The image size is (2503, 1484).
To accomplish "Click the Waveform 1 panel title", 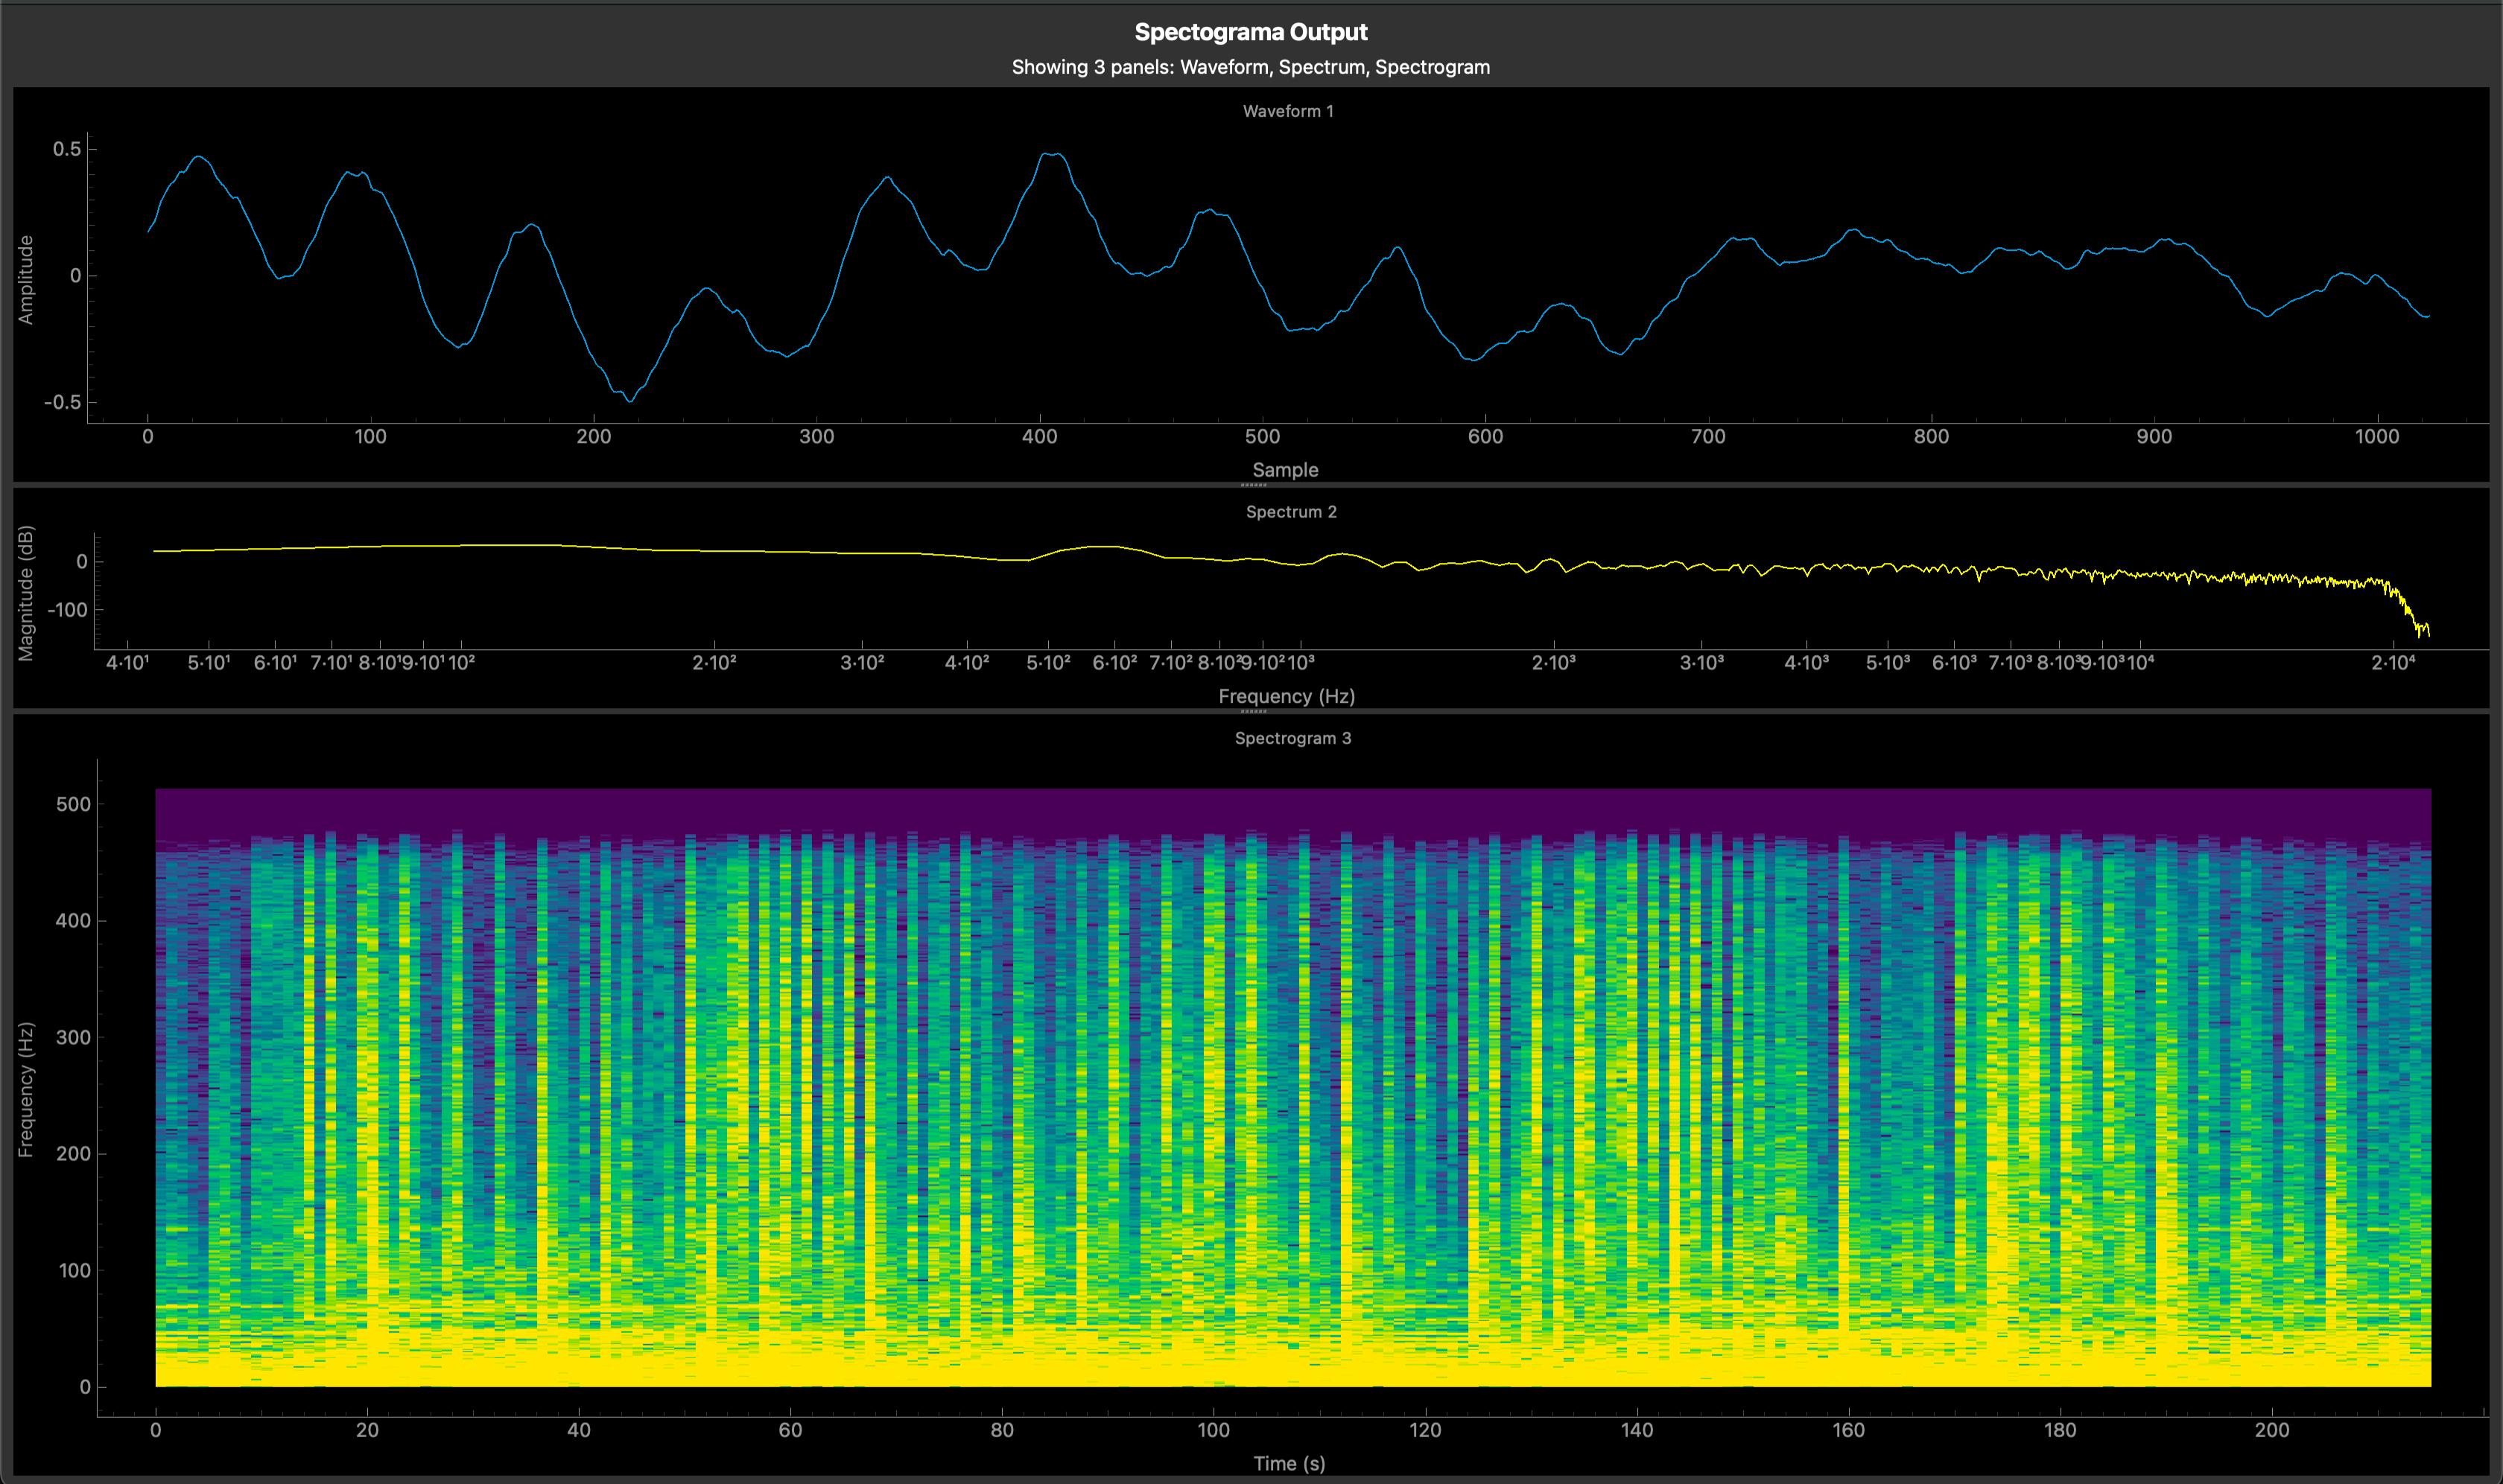I will click(1287, 111).
